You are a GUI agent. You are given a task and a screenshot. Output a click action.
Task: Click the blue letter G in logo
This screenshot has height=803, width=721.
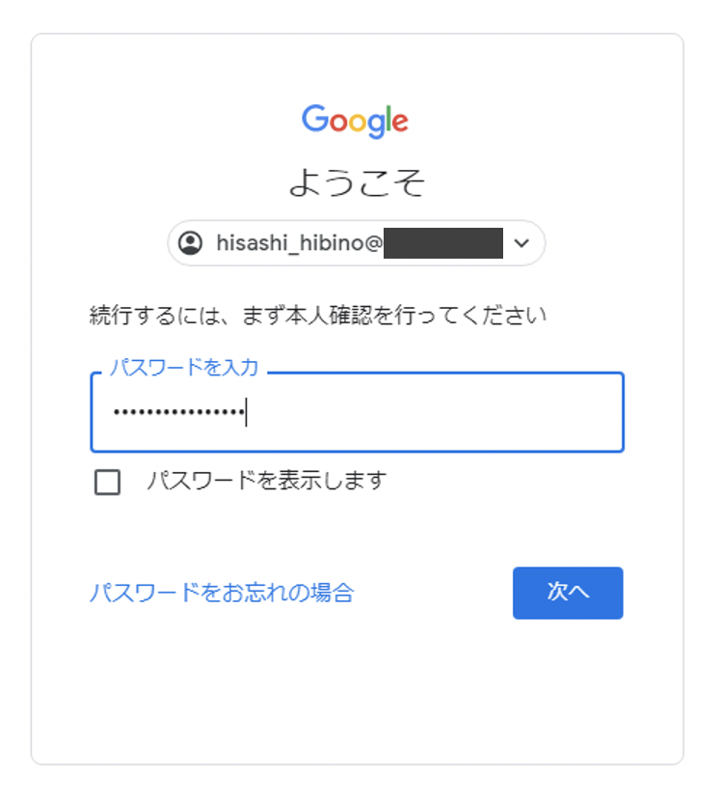(x=314, y=119)
